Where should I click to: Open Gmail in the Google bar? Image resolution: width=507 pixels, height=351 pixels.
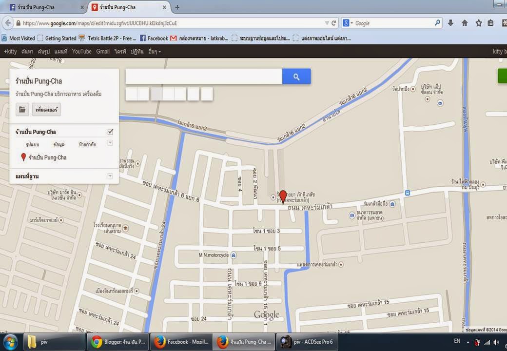tap(103, 51)
